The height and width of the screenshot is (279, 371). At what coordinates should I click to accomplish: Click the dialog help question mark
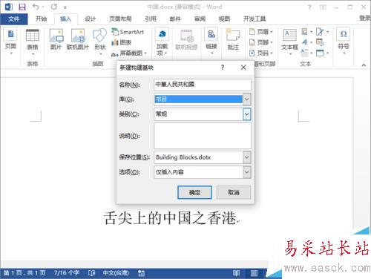(223, 68)
